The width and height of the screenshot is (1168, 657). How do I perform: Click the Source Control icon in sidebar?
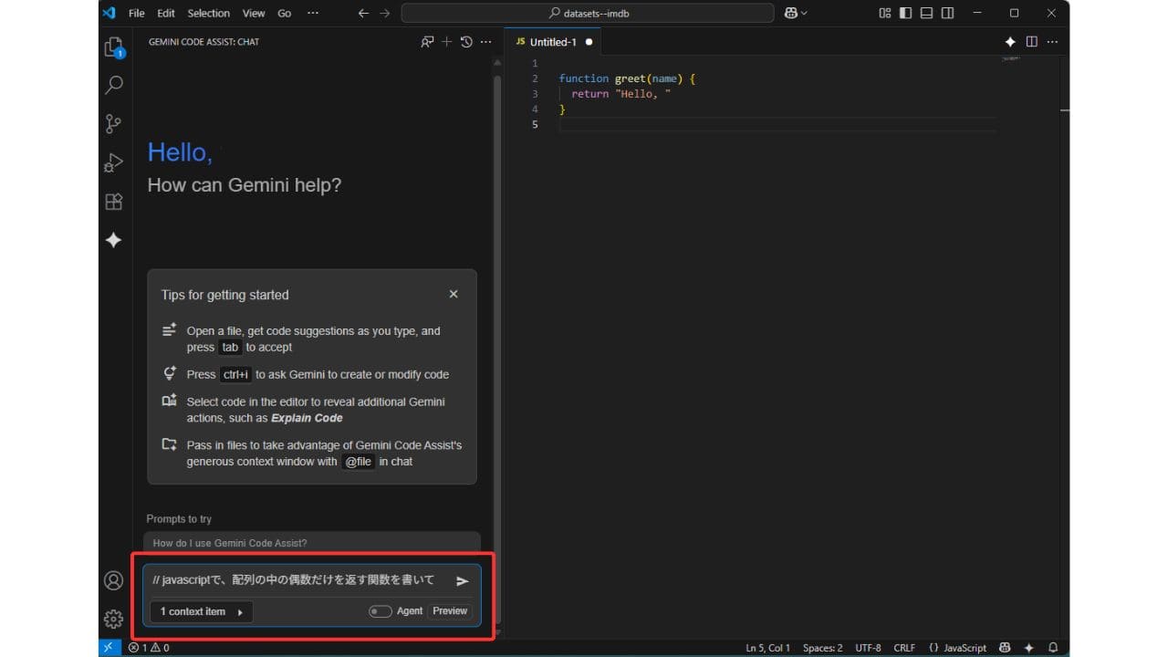pos(113,123)
